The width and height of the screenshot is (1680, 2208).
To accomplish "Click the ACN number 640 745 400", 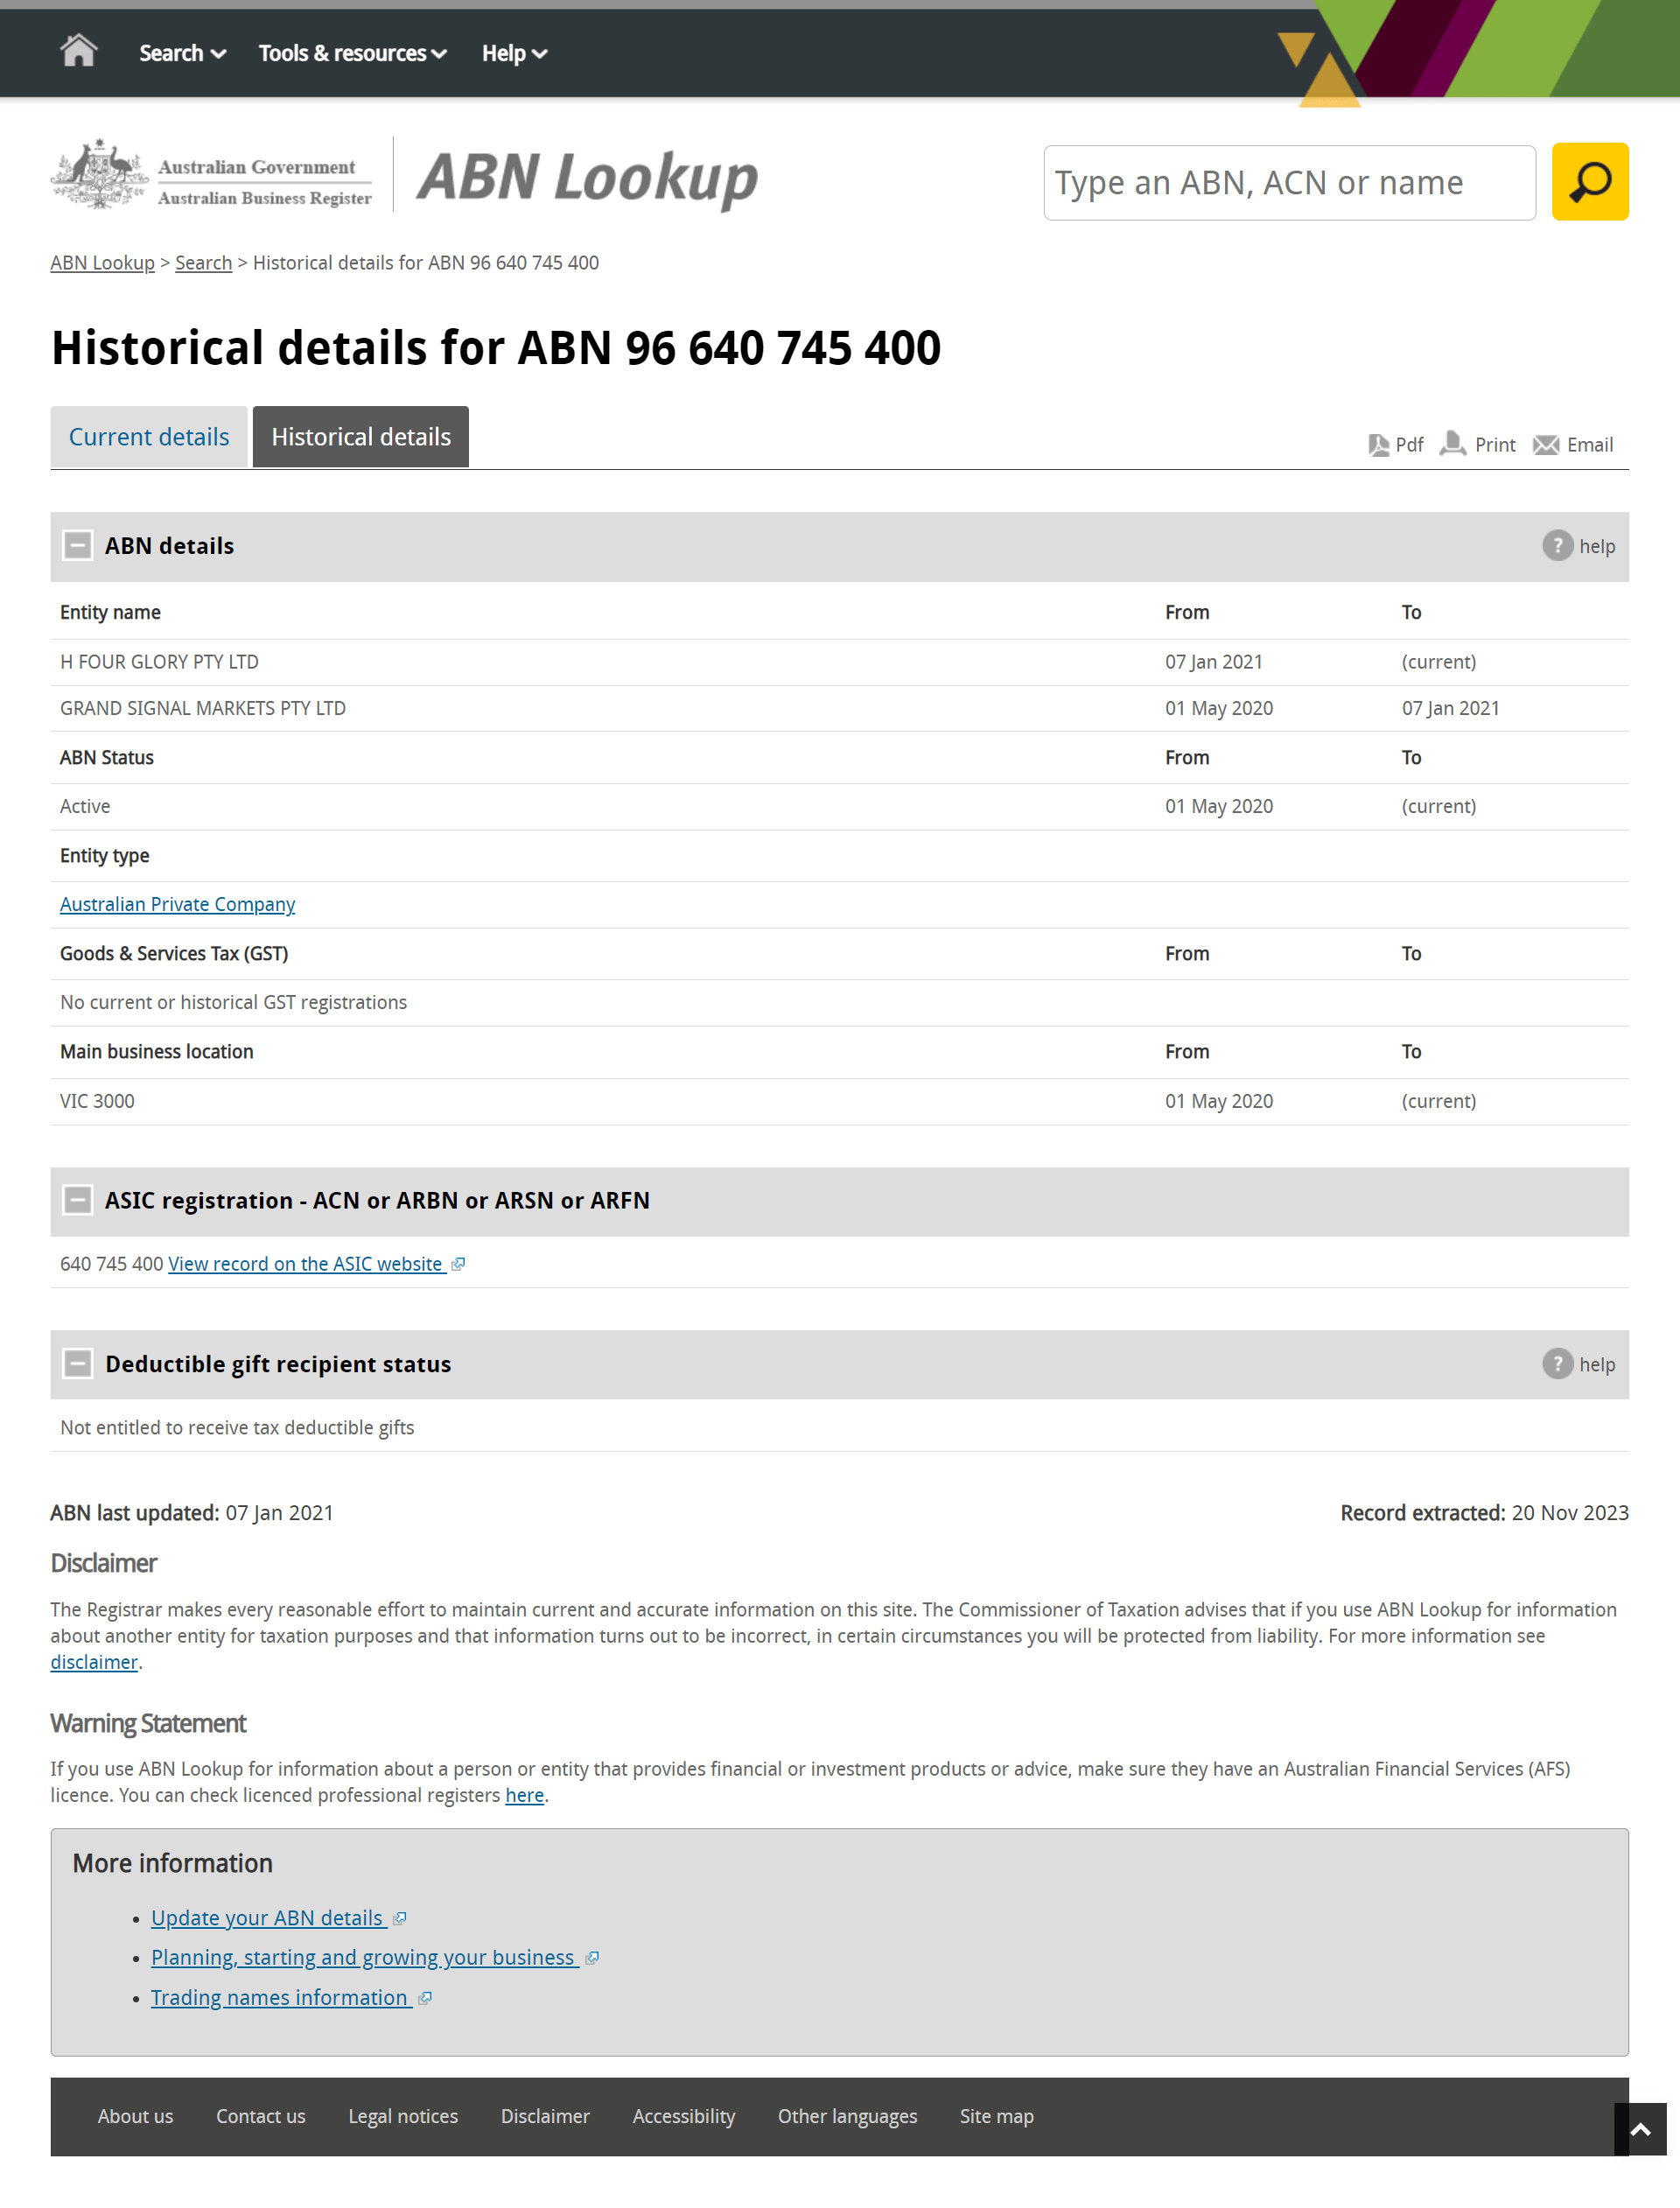I will point(111,1264).
